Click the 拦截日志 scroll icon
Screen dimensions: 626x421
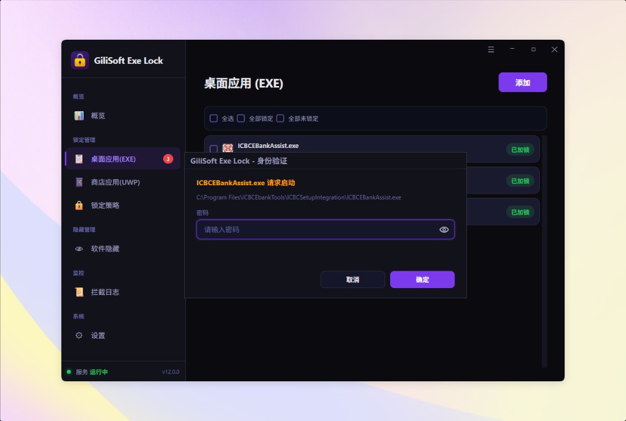click(x=79, y=292)
